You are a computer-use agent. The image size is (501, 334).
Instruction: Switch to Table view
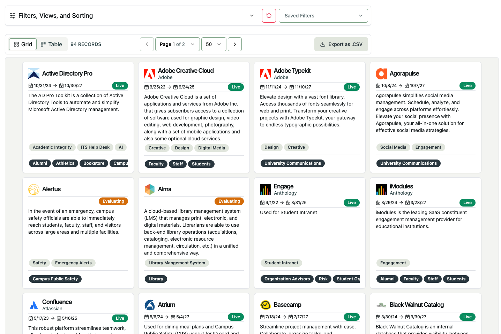click(52, 44)
